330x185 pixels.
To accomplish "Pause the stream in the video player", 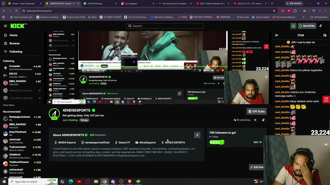I will 83,70.
